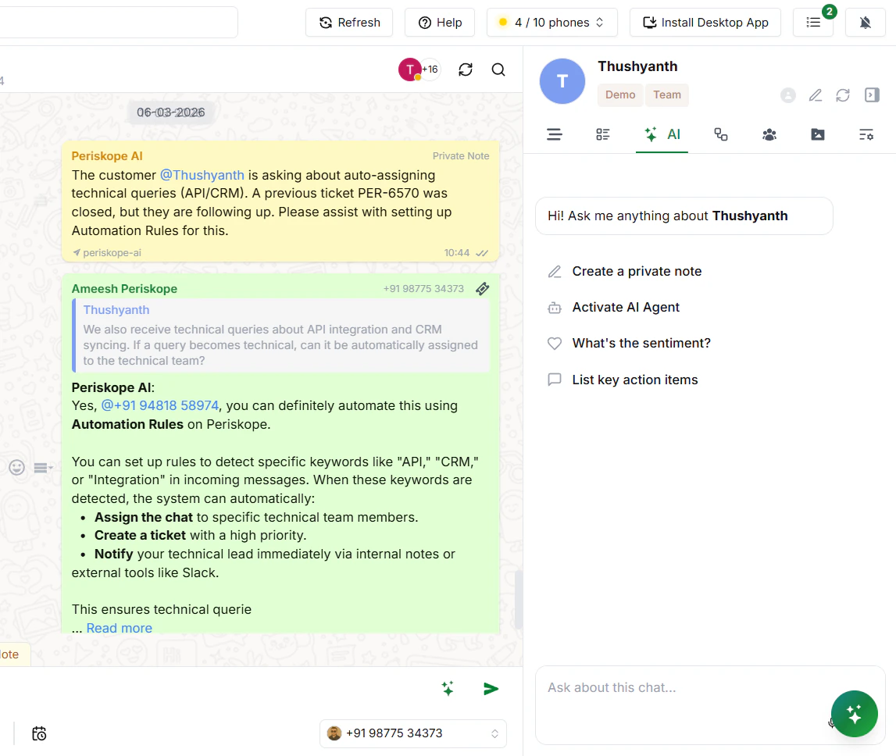Collapse the right side panel icon
The image size is (896, 756).
pos(872,94)
